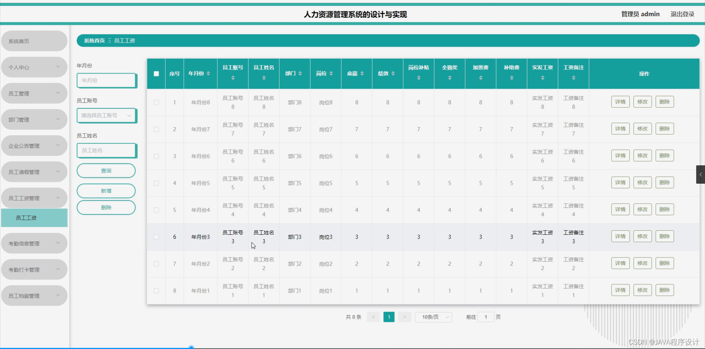This screenshot has width=705, height=349.
Task: Check the row with 年月份3
Action: (x=156, y=237)
